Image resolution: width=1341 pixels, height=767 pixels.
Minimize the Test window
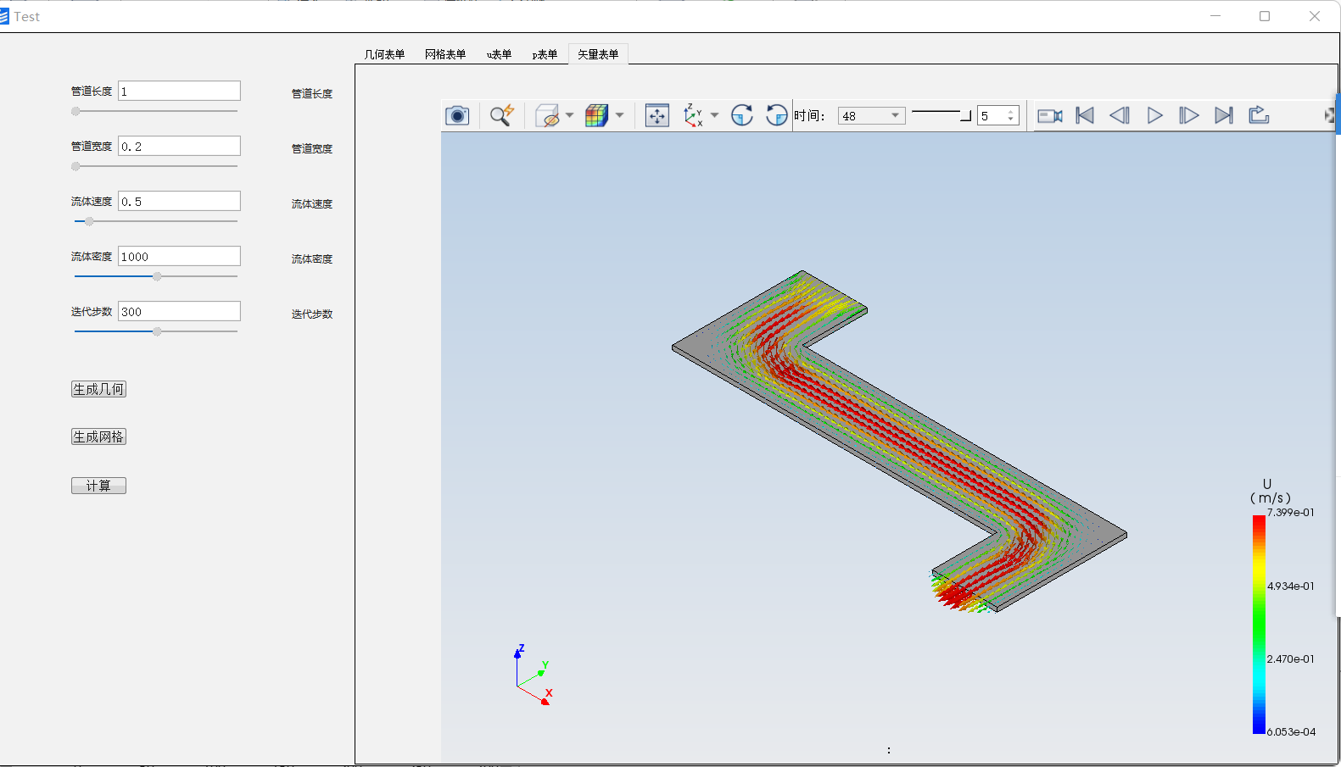pyautogui.click(x=1215, y=16)
